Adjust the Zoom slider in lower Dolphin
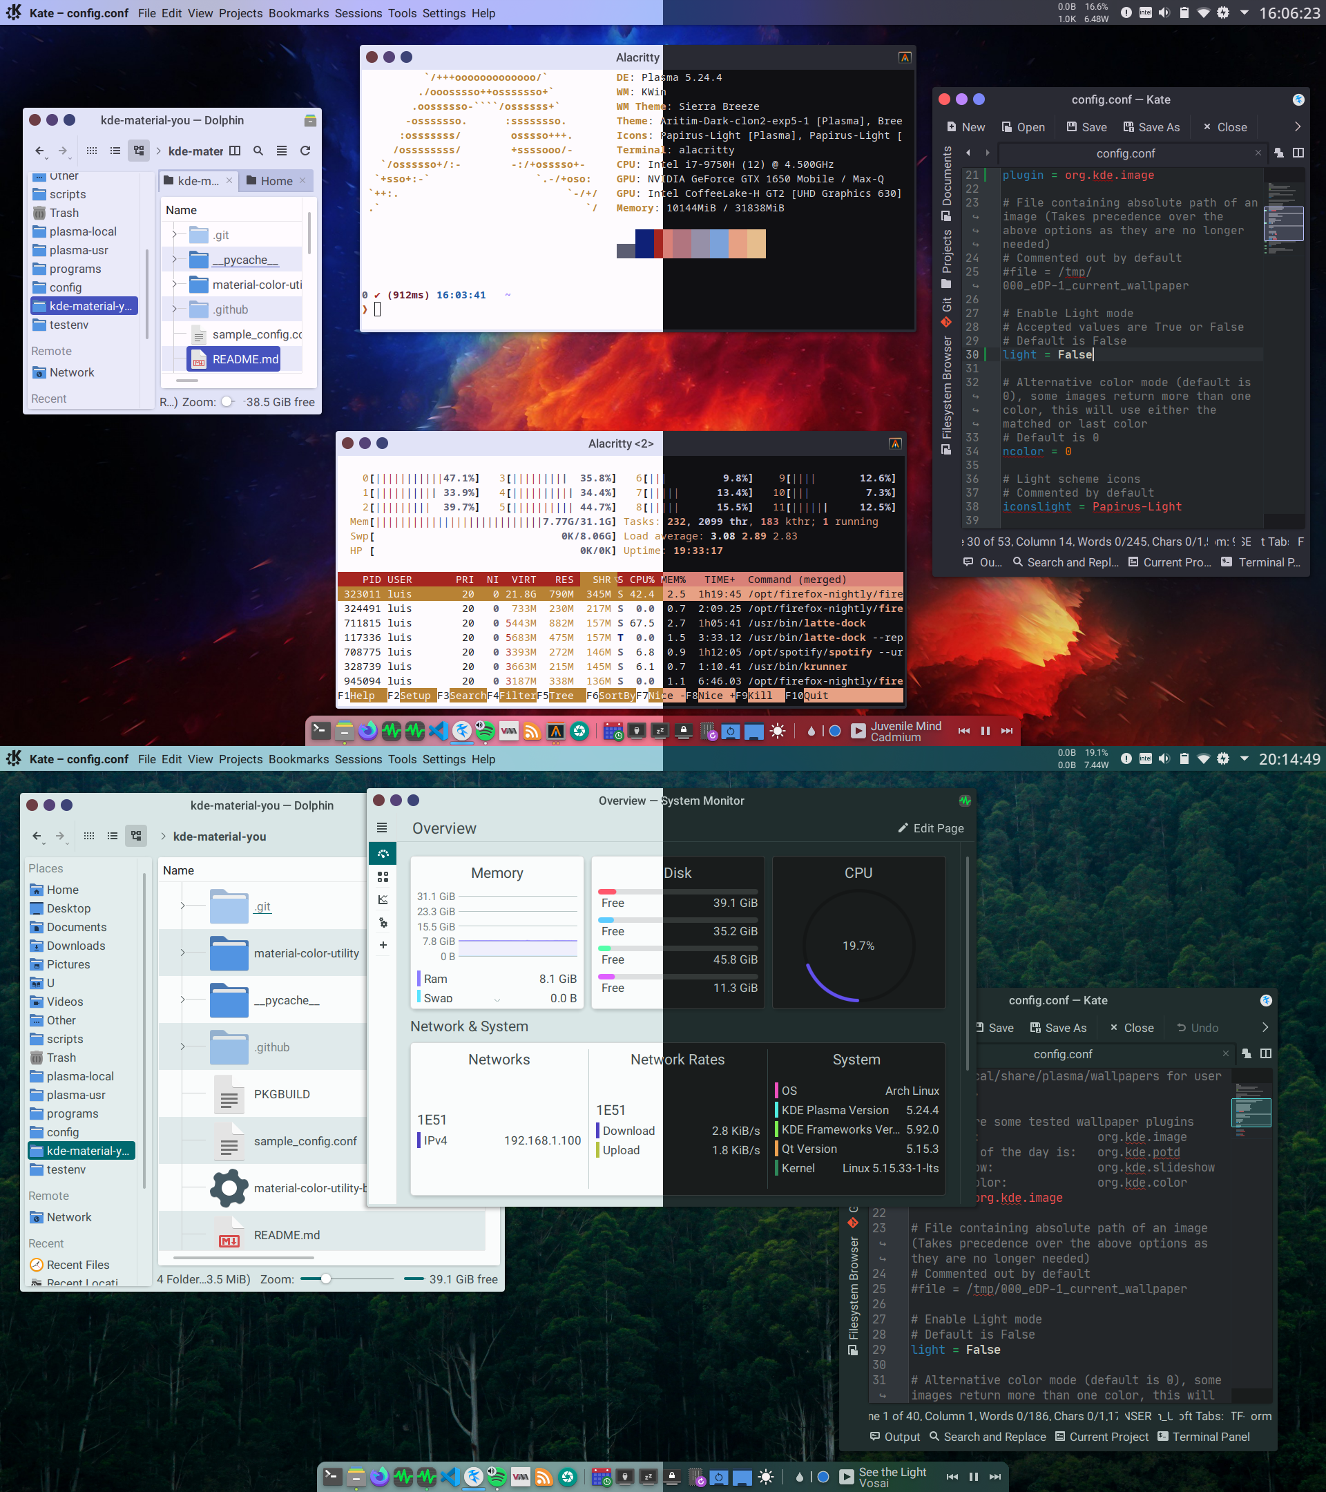This screenshot has height=1492, width=1326. point(325,1279)
